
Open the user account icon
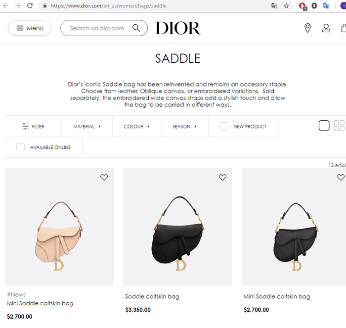[x=326, y=28]
